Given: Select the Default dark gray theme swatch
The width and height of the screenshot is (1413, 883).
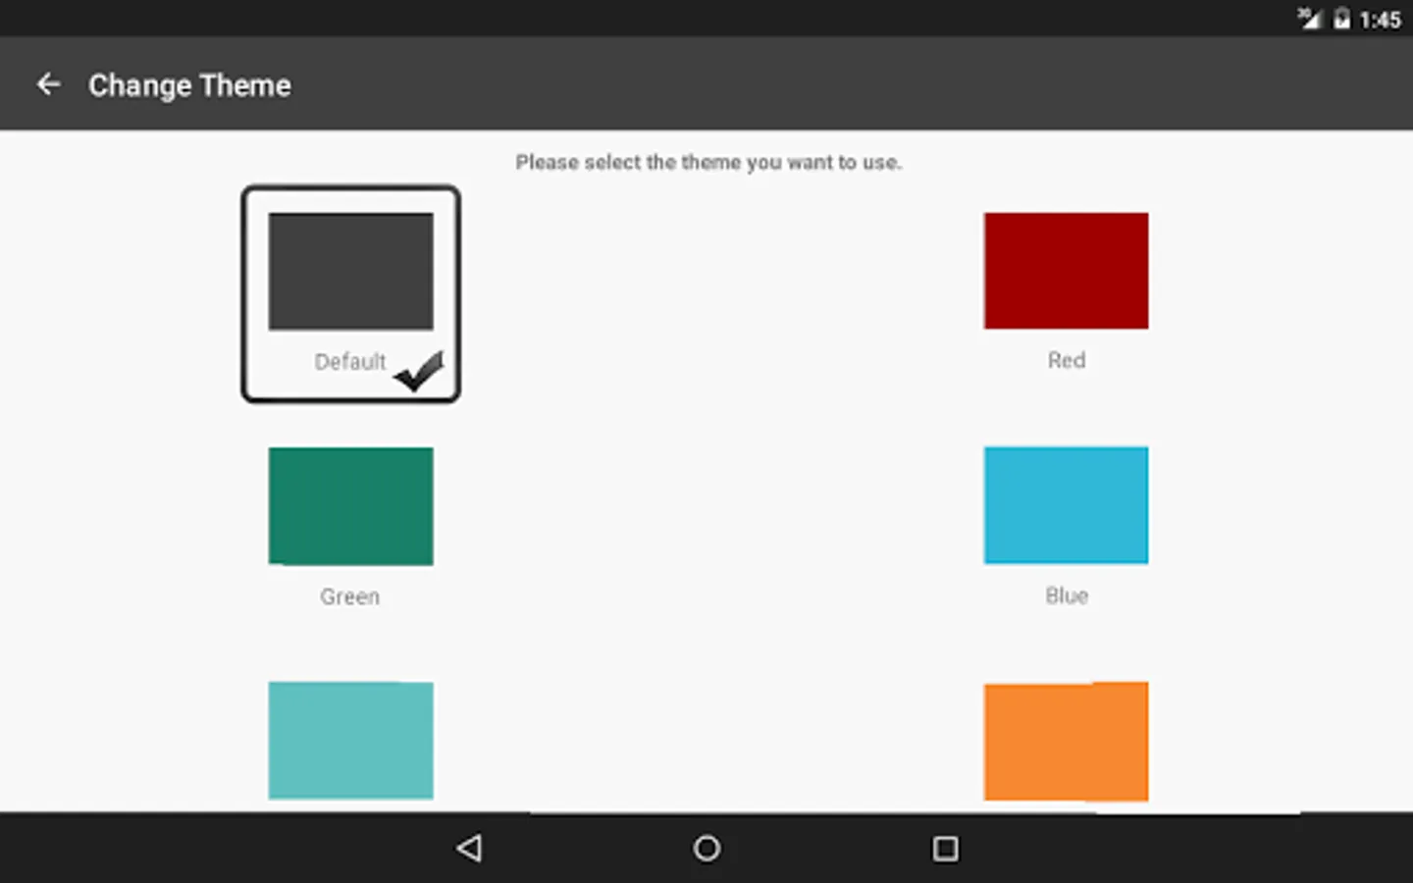Looking at the screenshot, I should [350, 271].
